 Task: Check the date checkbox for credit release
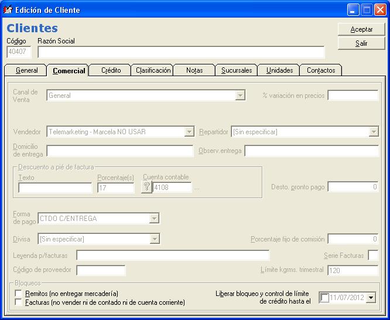click(324, 298)
